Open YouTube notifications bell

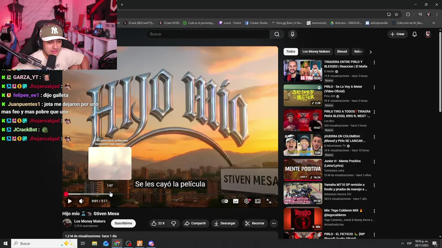click(415, 34)
